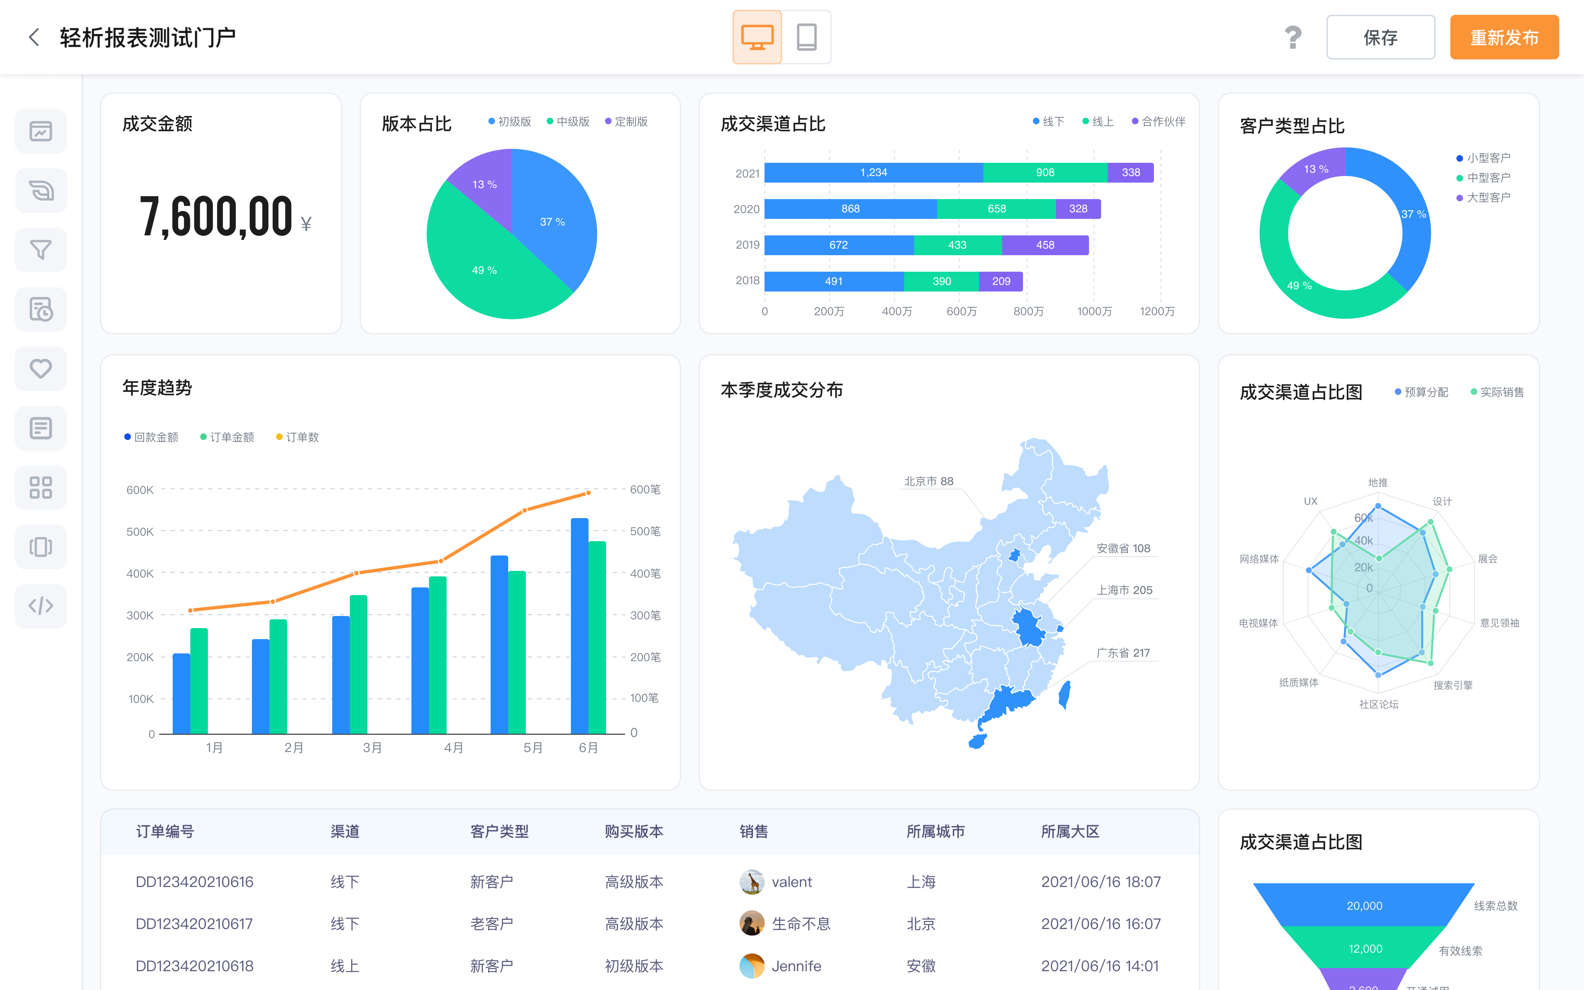
Task: Click the 保存 button
Action: (x=1380, y=37)
